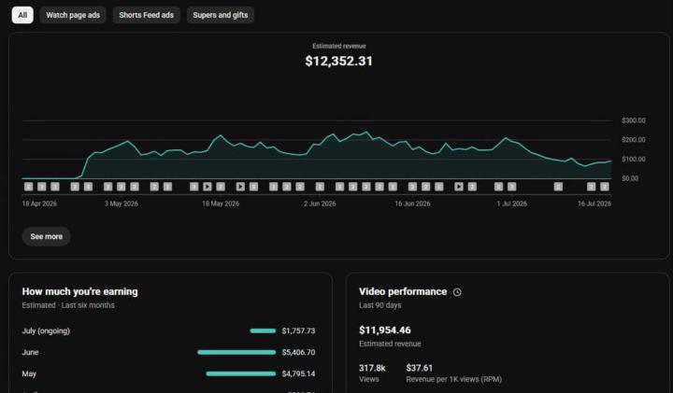Click the 16 Jun 2026 date label
The image size is (673, 393).
412,204
